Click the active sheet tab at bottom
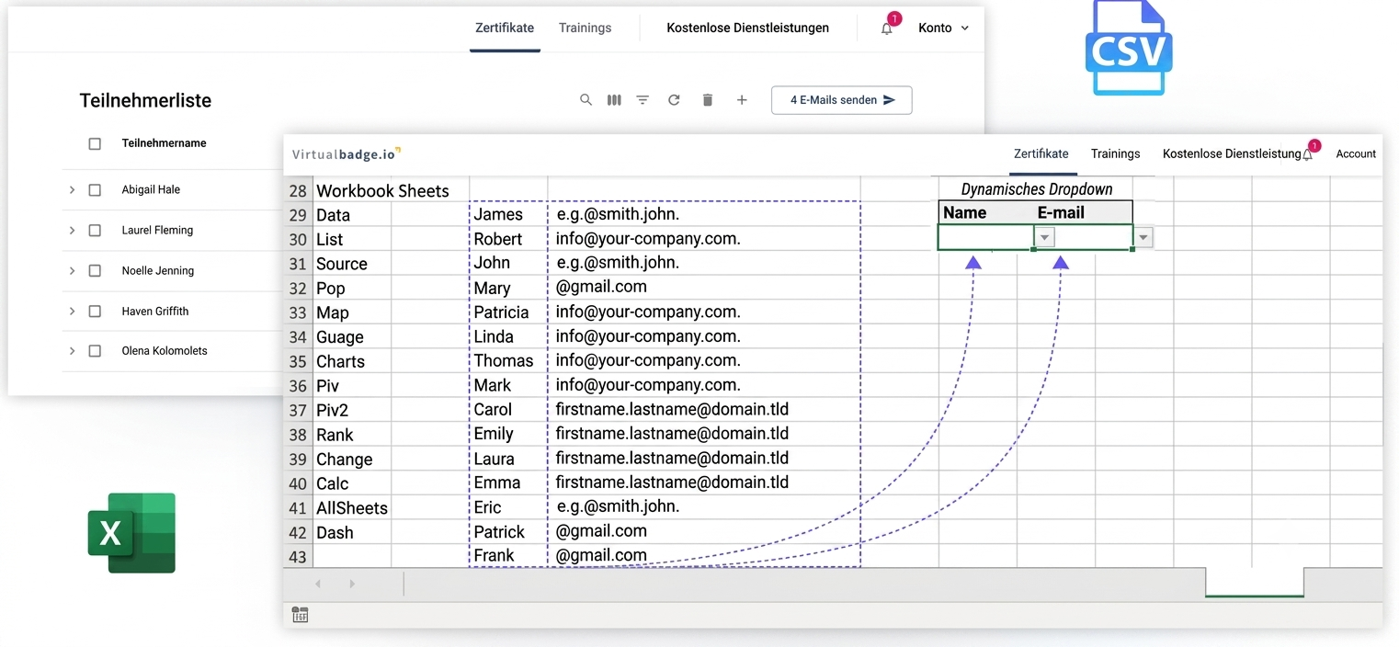The image size is (1399, 647). pos(1255,582)
